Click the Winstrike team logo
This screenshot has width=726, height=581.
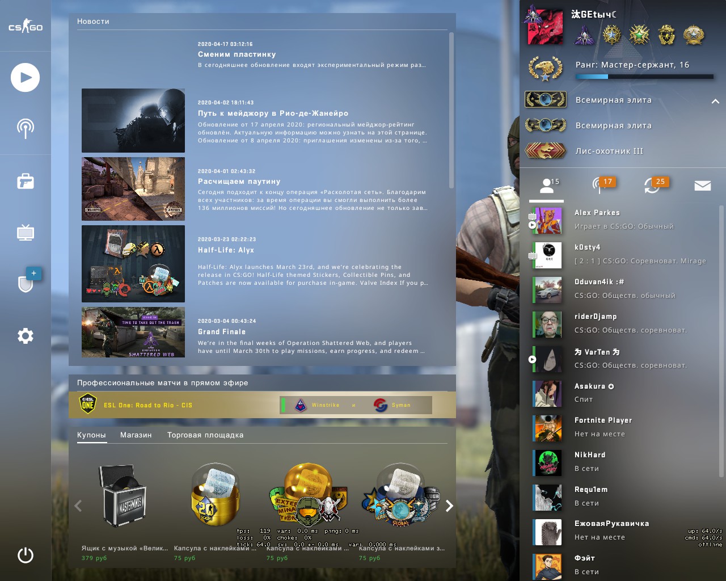pyautogui.click(x=301, y=405)
